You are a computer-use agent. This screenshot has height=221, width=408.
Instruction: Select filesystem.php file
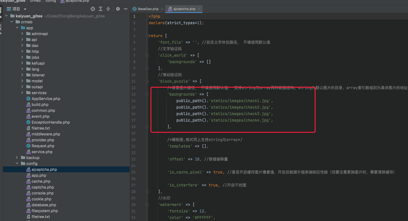pyautogui.click(x=45, y=211)
